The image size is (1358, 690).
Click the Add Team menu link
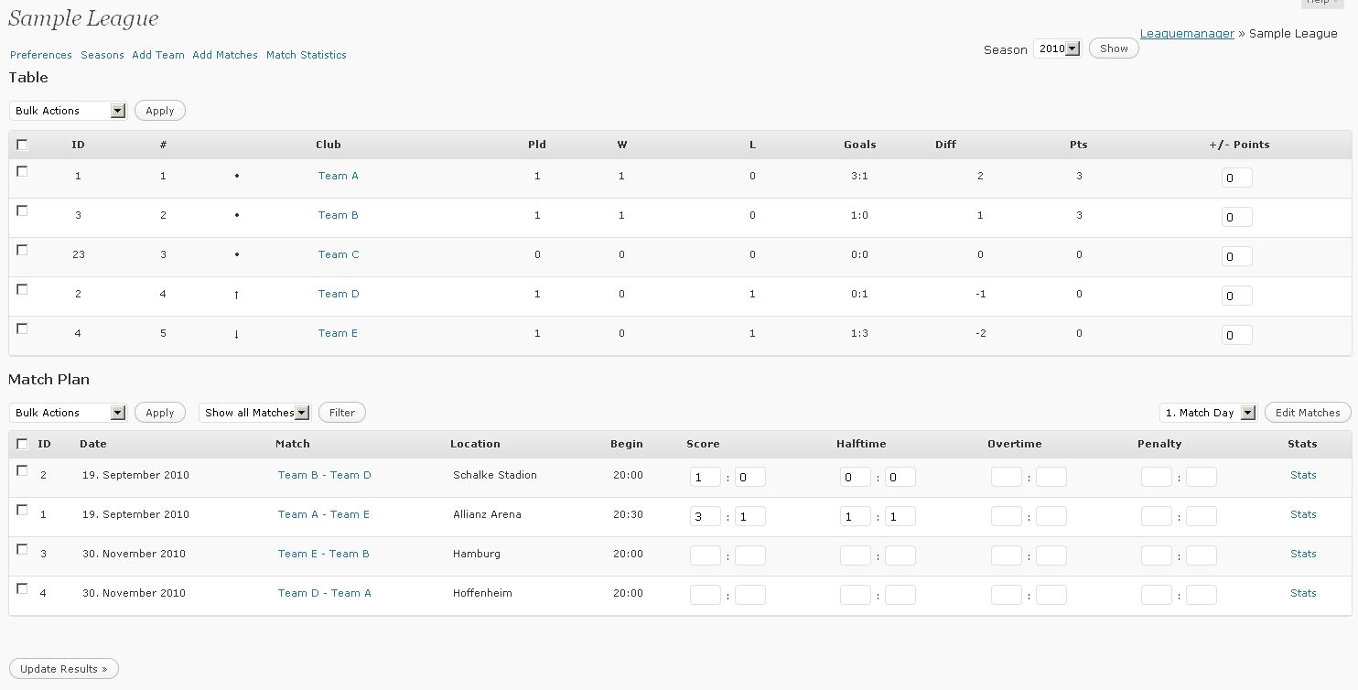158,55
